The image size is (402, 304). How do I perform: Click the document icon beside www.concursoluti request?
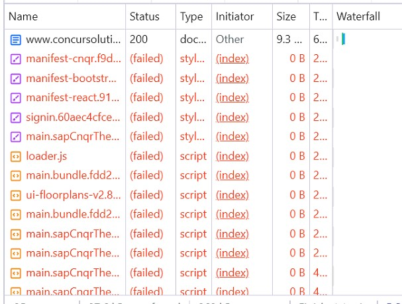point(15,40)
